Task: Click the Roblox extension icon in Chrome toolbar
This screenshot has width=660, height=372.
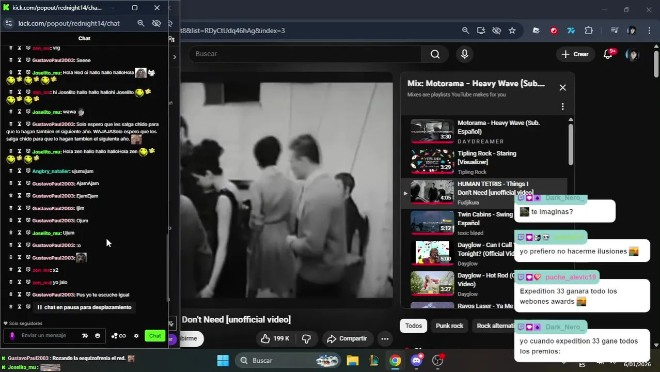Action: coord(536,30)
